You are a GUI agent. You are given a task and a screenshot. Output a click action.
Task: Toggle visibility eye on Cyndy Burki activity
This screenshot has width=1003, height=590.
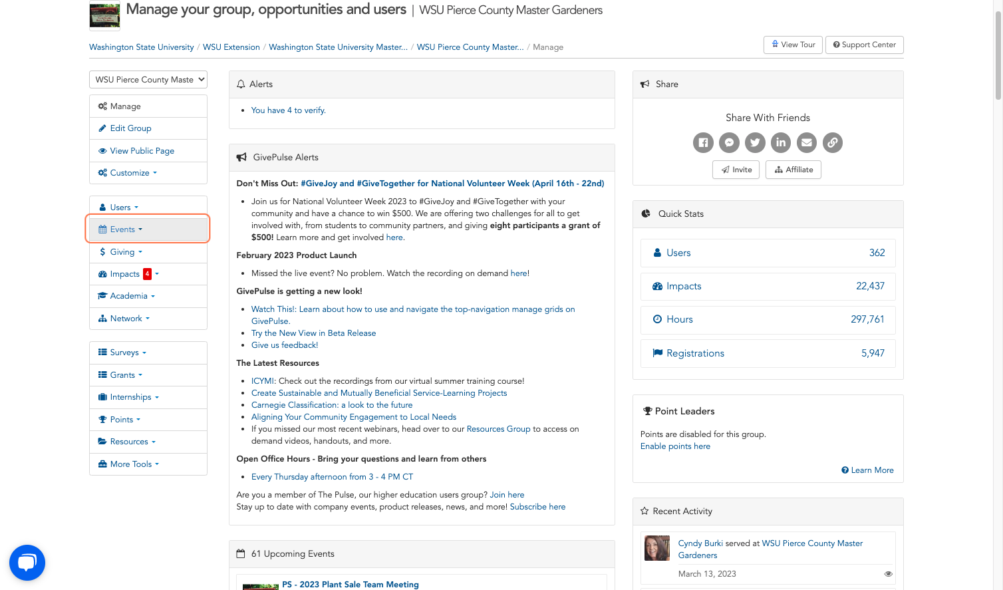pyautogui.click(x=888, y=574)
